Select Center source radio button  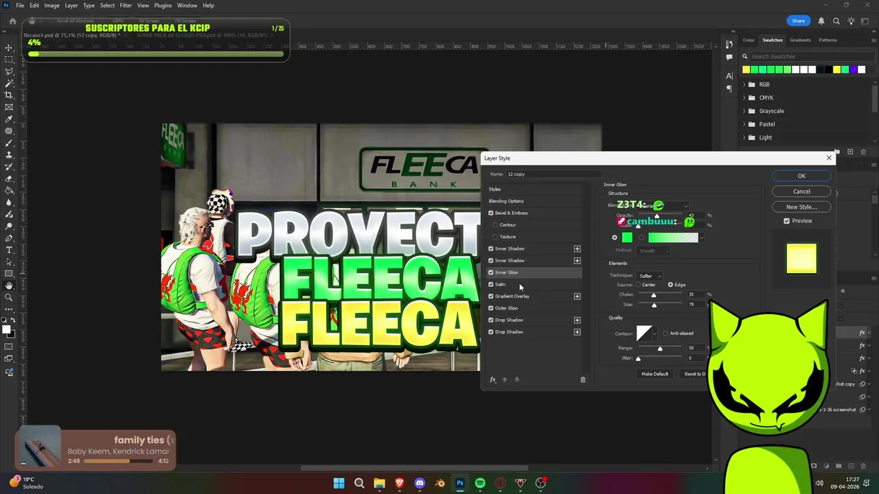pos(639,285)
